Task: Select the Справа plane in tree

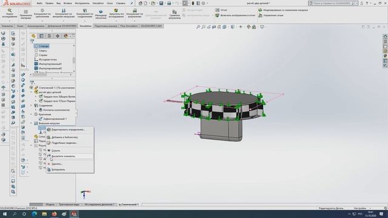Action: [41, 55]
